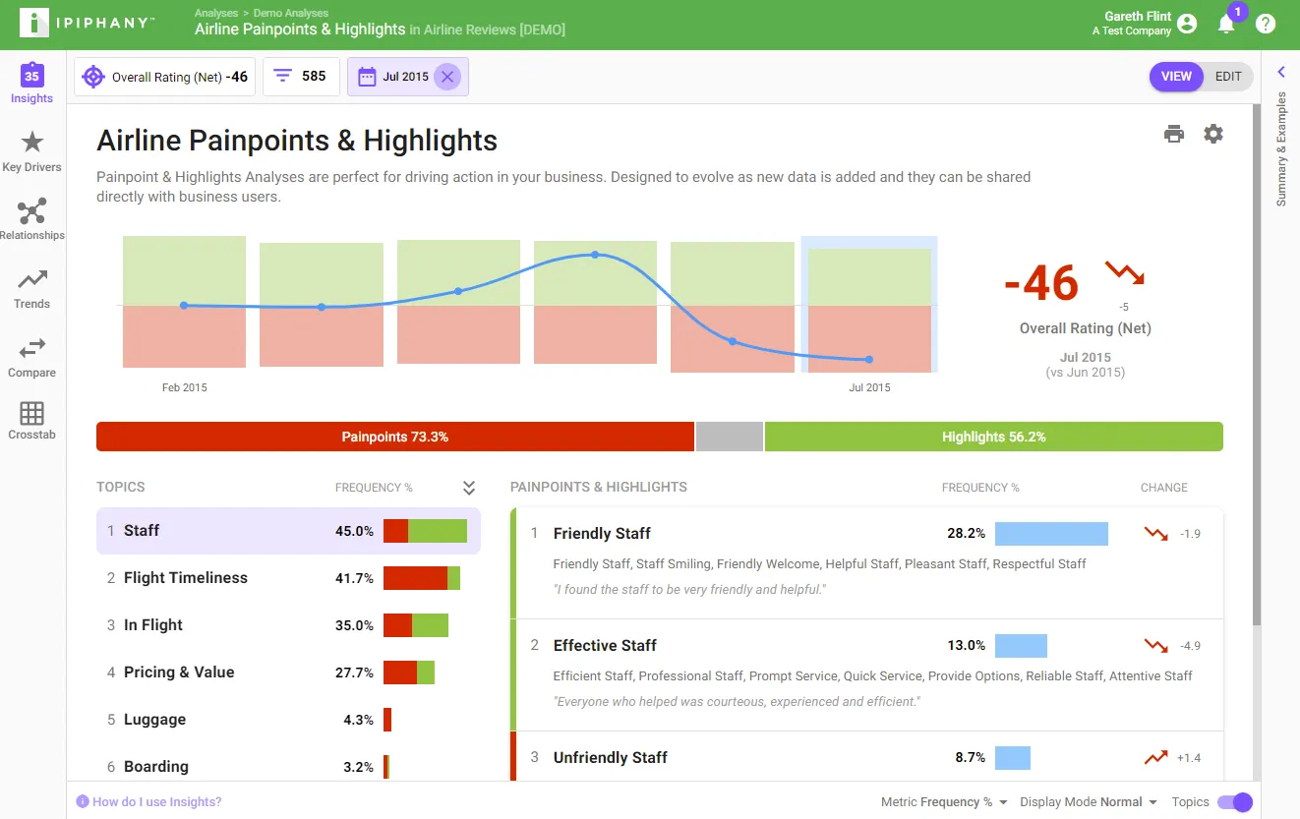Viewport: 1300px width, 819px height.
Task: Open the analysis settings gear icon
Action: [1213, 134]
